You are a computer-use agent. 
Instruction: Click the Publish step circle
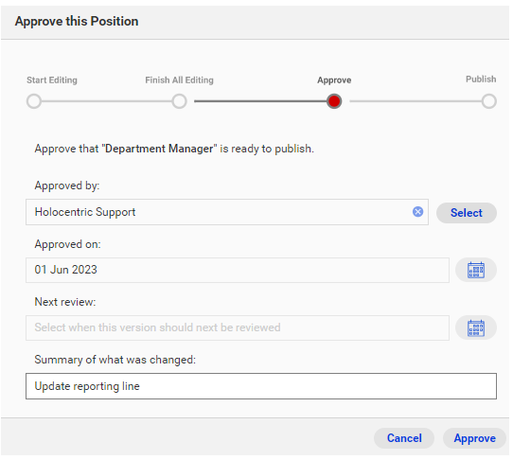coord(488,101)
